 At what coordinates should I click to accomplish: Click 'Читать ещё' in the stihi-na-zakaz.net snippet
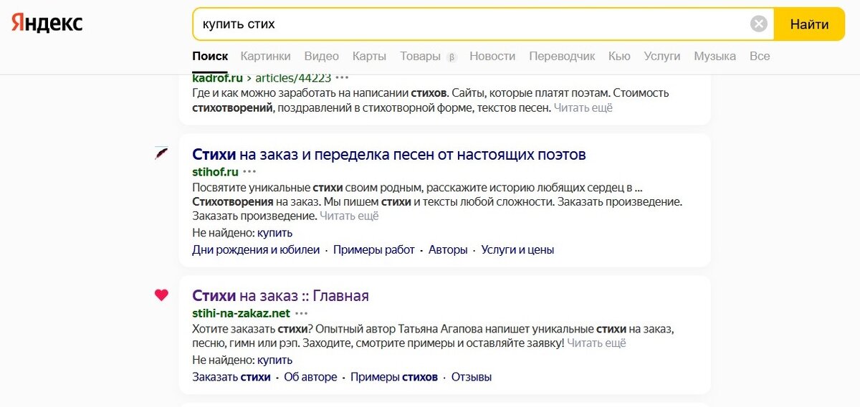[596, 343]
